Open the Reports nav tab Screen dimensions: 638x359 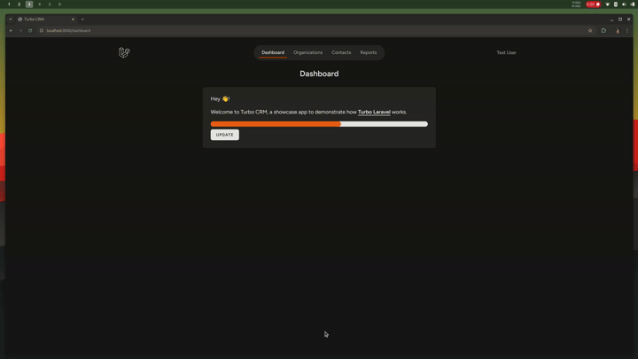click(x=369, y=52)
